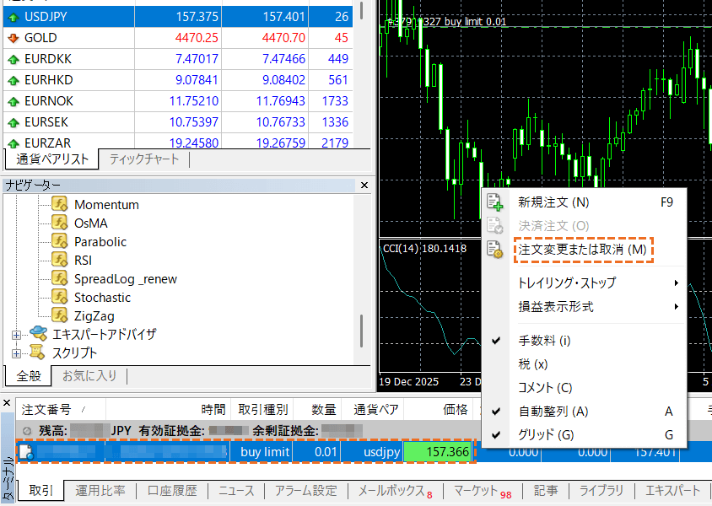Click the USDJPY up-arrow symbol icon
712x506 pixels.
point(13,17)
